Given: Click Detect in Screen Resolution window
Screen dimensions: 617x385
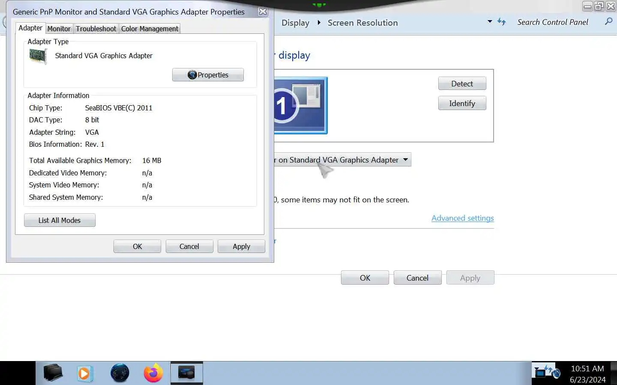Looking at the screenshot, I should (x=462, y=84).
